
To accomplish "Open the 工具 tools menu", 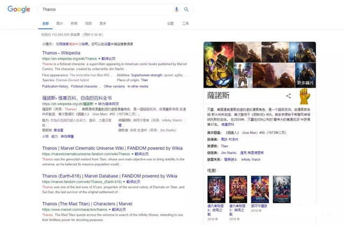I will [185, 24].
